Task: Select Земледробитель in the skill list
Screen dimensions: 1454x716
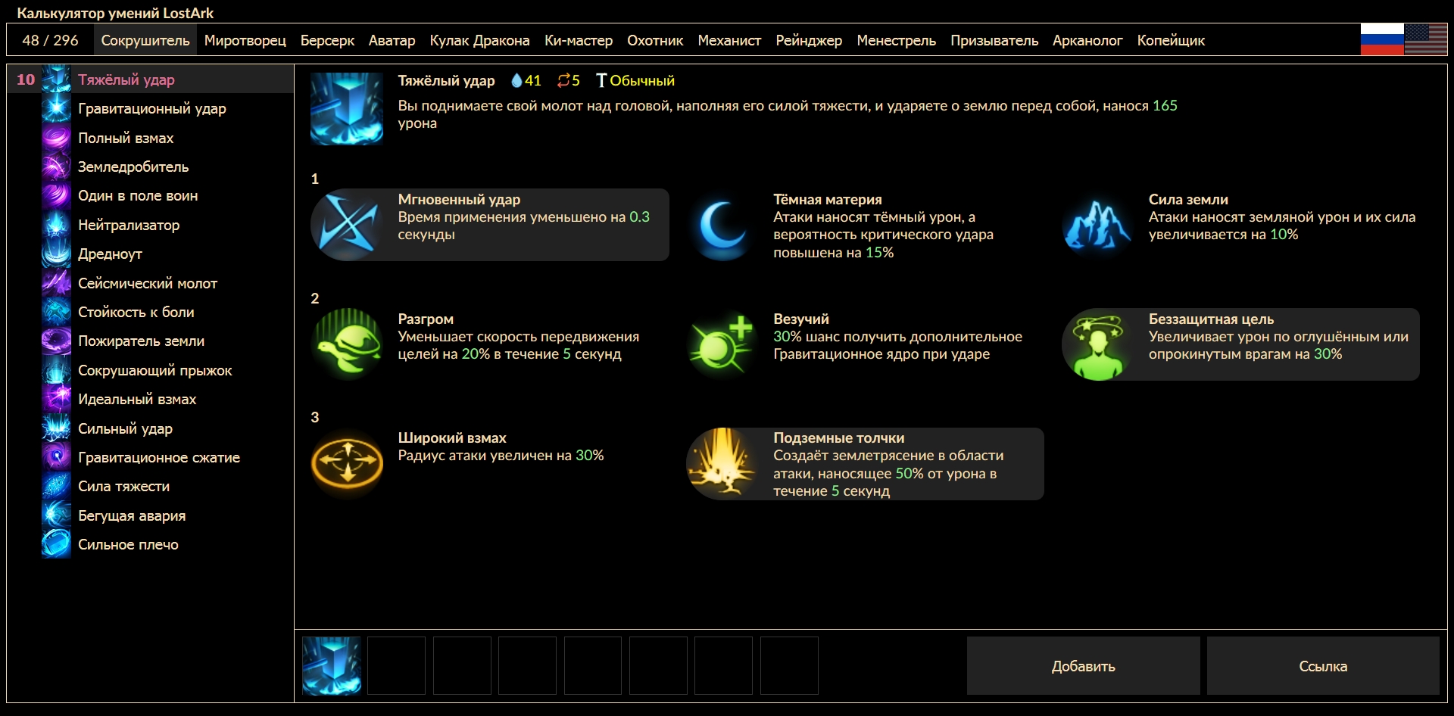Action: [x=150, y=167]
